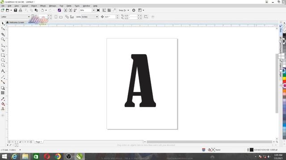Switch to the Welcome Screen tab

click(15, 23)
